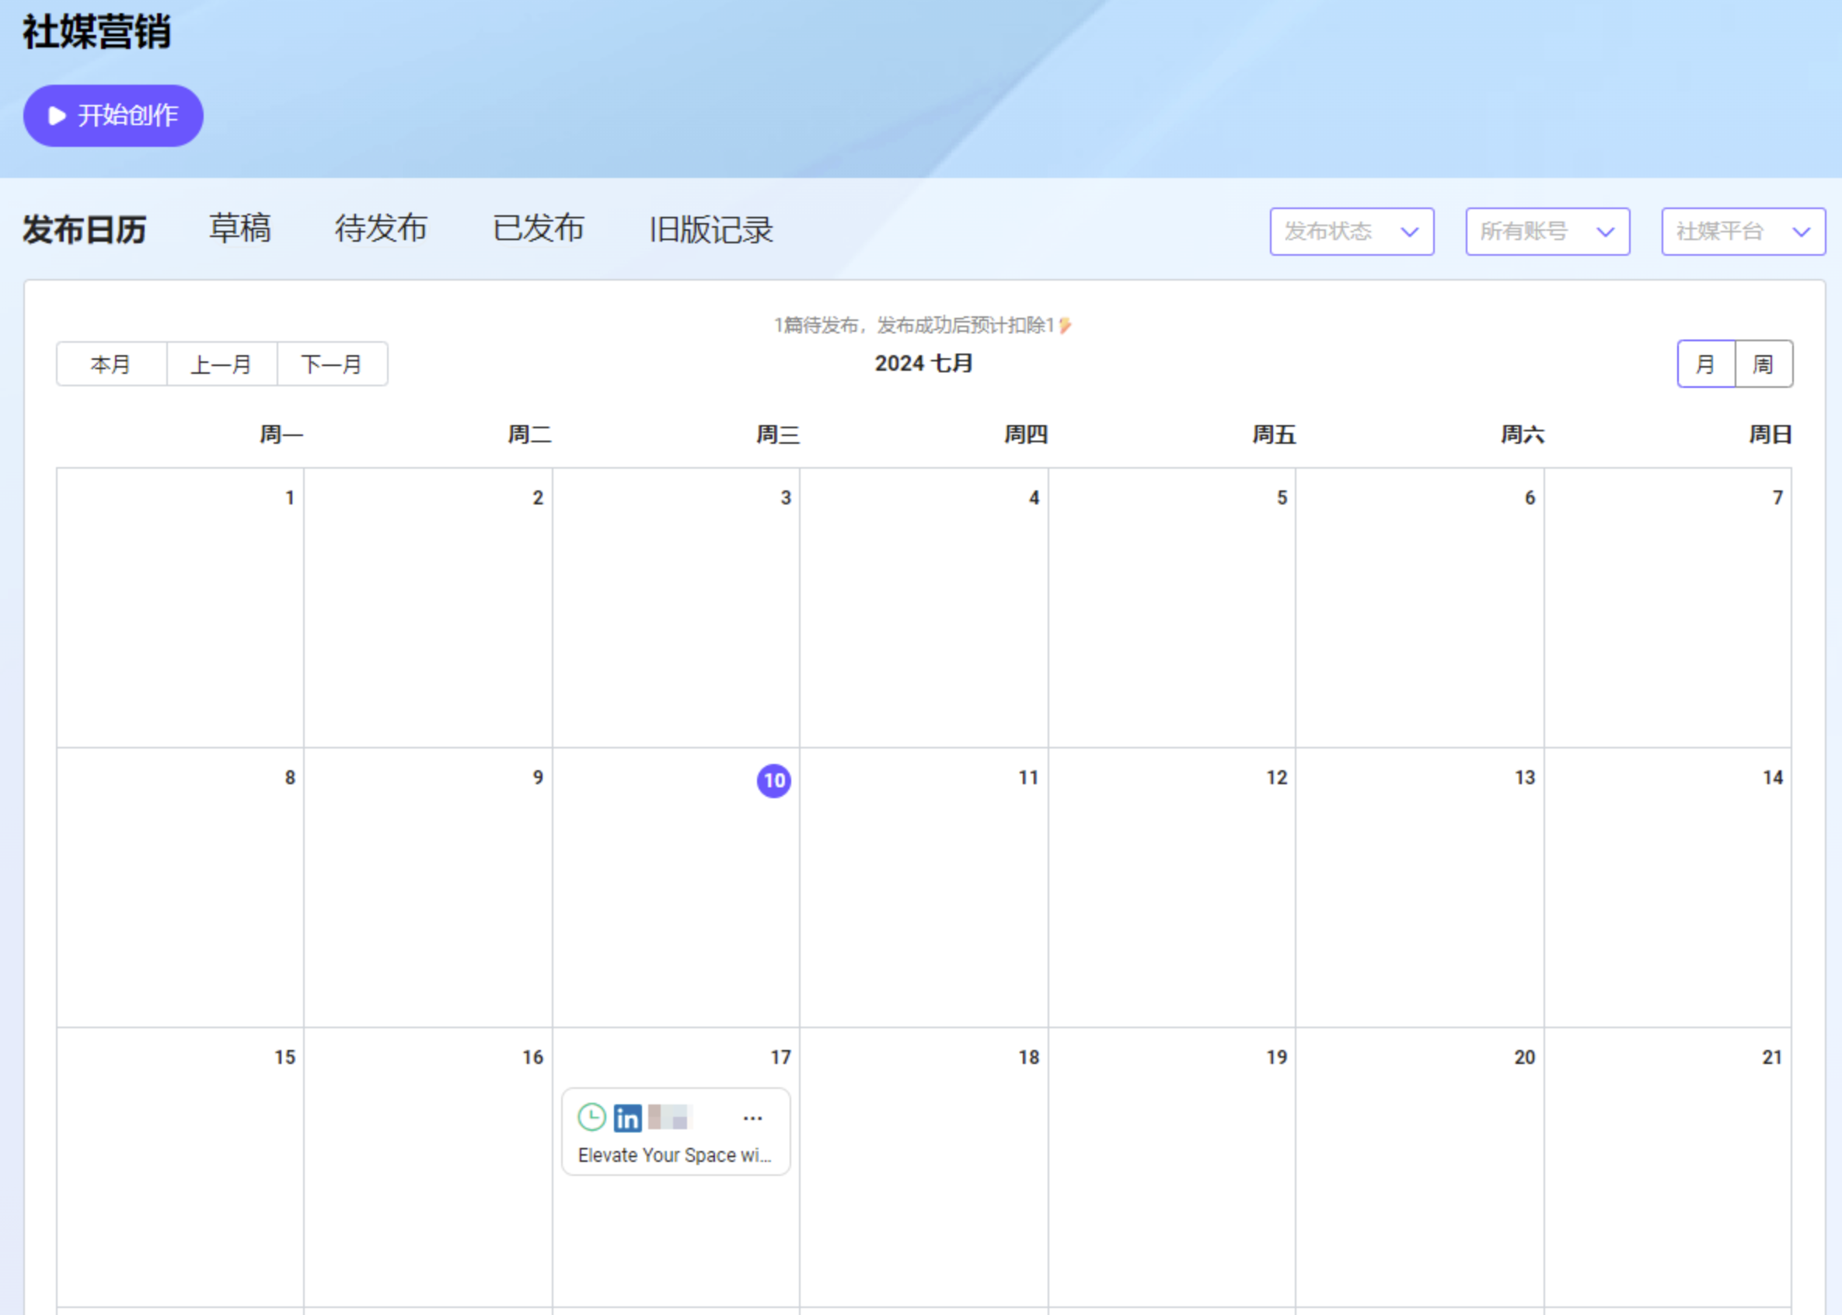
Task: Click the account avatar thumbnail on post card
Action: (668, 1118)
